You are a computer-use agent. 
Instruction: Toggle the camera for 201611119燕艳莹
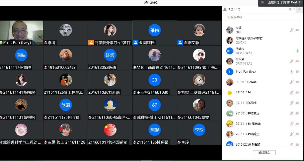pyautogui.click(x=297, y=134)
